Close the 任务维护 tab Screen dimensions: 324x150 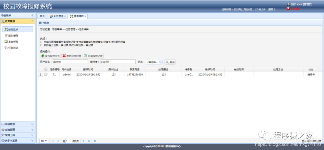(85, 16)
